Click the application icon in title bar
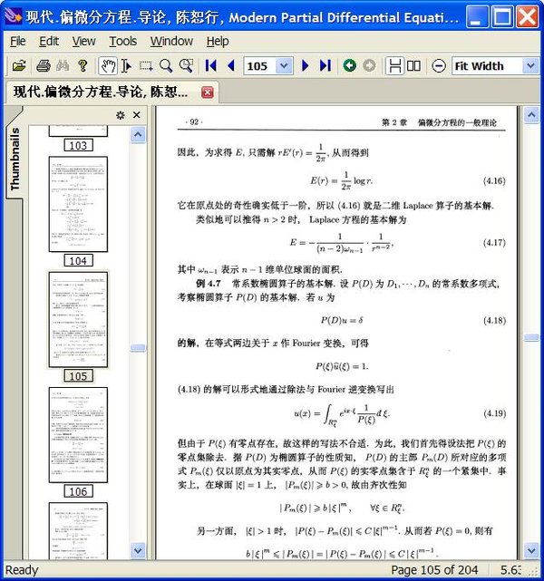 14,16
